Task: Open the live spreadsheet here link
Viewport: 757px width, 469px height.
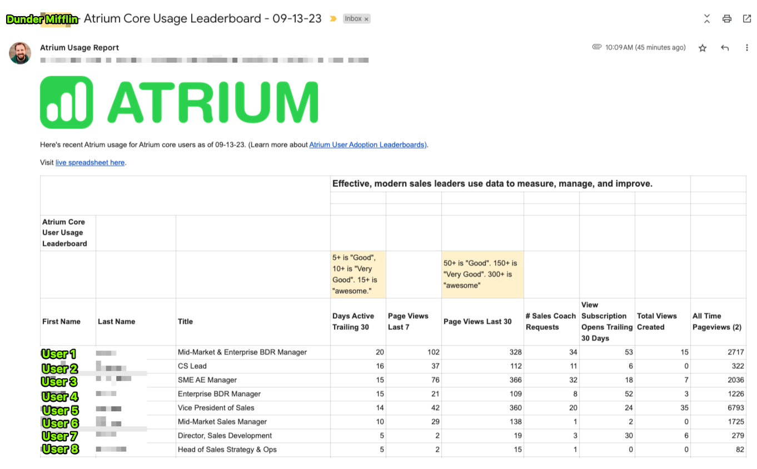Action: pos(90,162)
